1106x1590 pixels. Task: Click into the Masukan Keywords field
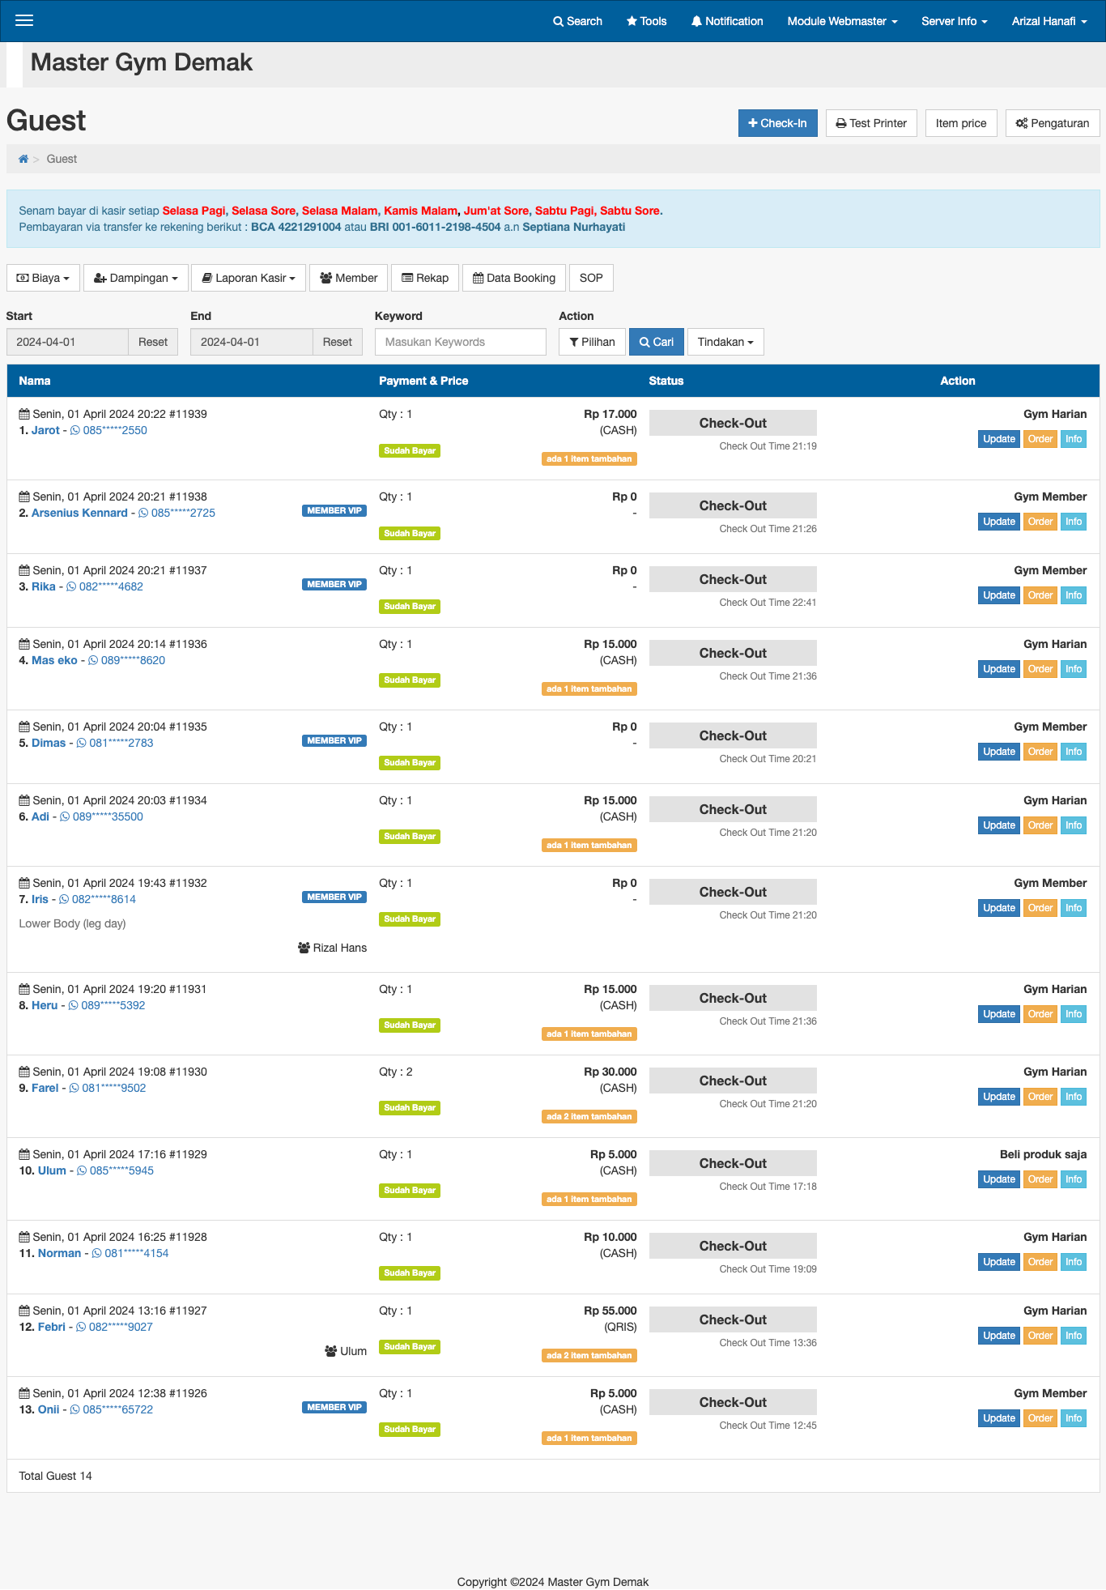(x=460, y=342)
